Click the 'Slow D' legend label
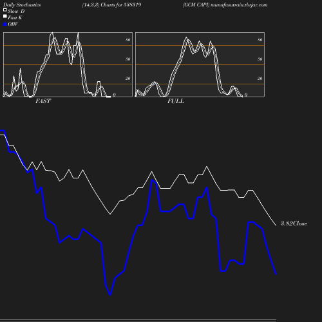Screen dimensions: 322x322 pyautogui.click(x=16, y=12)
